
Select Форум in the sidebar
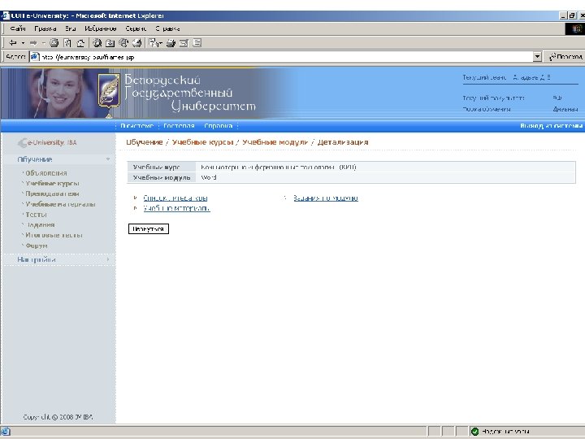point(37,246)
